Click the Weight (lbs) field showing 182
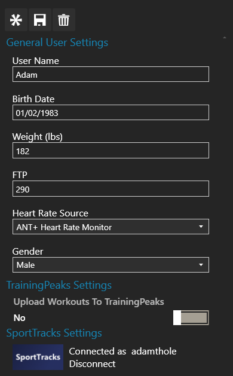 (x=111, y=151)
